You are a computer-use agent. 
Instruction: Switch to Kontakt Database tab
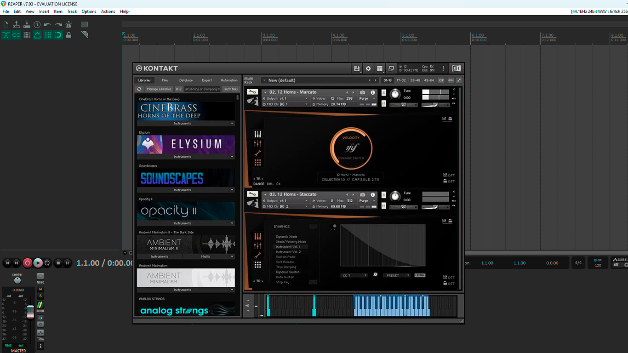point(186,80)
